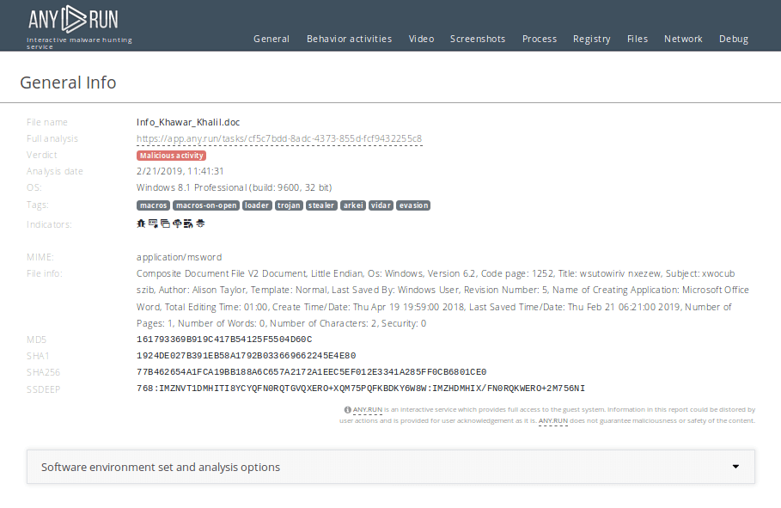Click the Malicious activity verdict badge
The height and width of the screenshot is (508, 781).
tap(171, 156)
